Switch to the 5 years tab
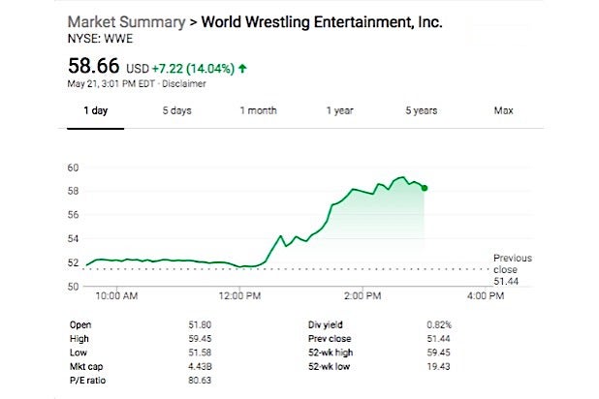599x399 pixels. click(x=422, y=110)
